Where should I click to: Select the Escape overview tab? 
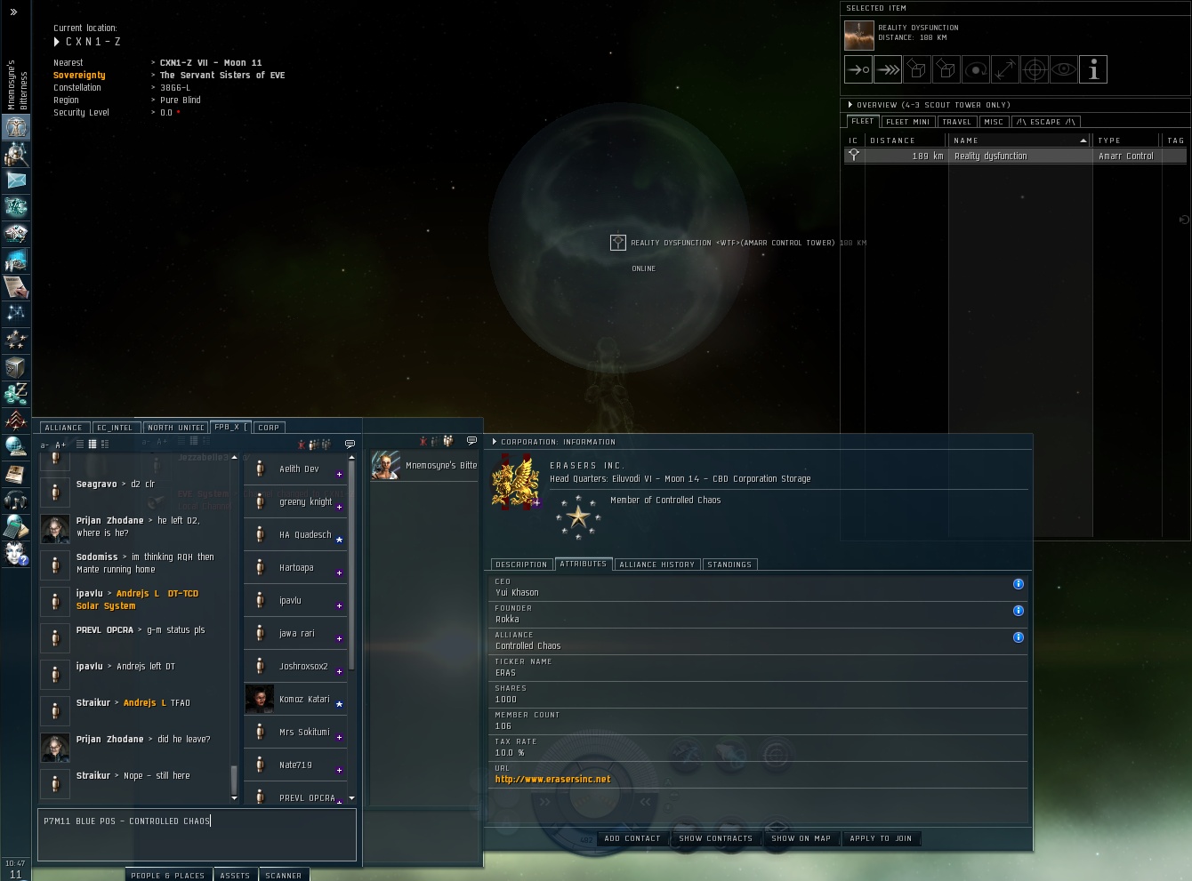[x=1046, y=122]
